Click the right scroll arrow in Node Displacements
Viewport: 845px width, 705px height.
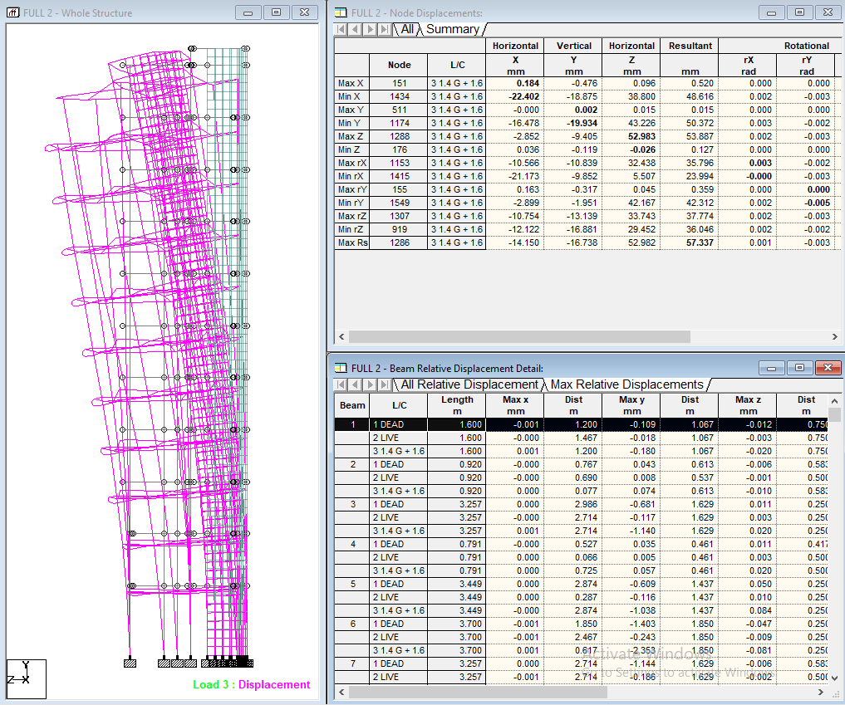(834, 336)
